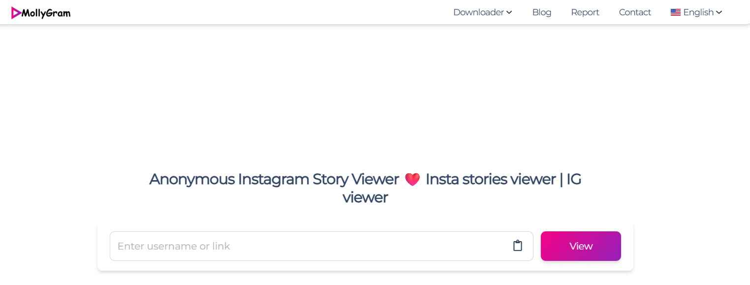Viewport: 750px width, 285px height.
Task: Click the US flag icon beside English
Action: point(675,13)
